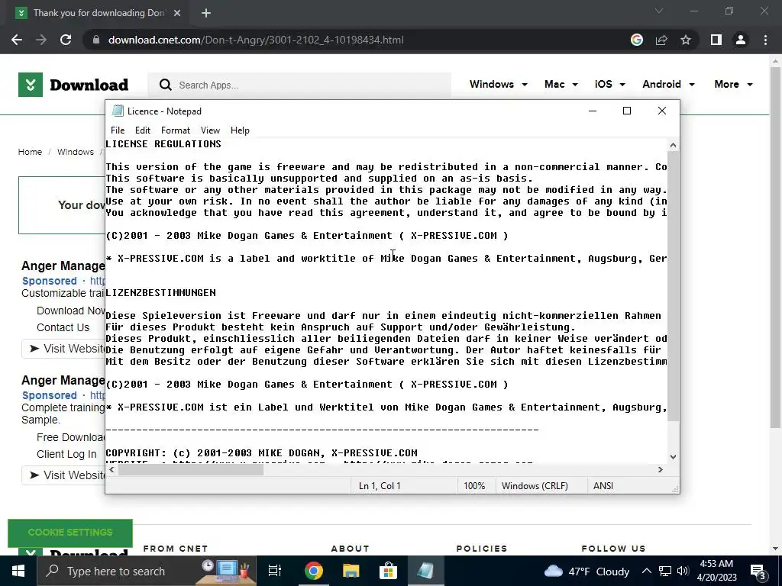Click the Google icon in address bar
The height and width of the screenshot is (586, 782).
(637, 40)
